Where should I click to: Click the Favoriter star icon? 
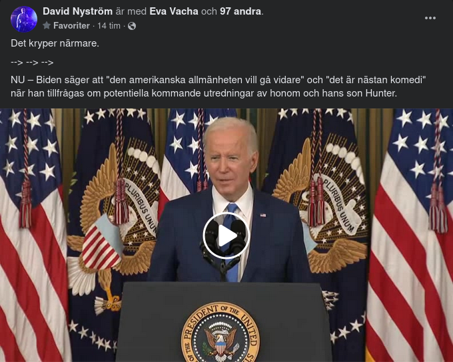(47, 26)
